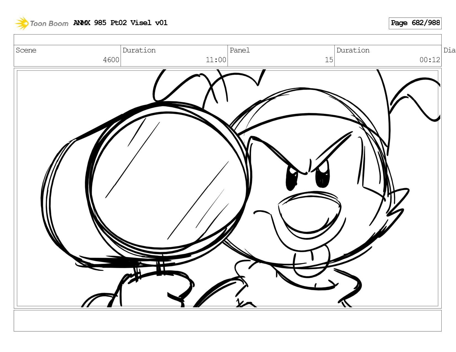
Task: Click the "Panel" label
Action: pos(240,50)
